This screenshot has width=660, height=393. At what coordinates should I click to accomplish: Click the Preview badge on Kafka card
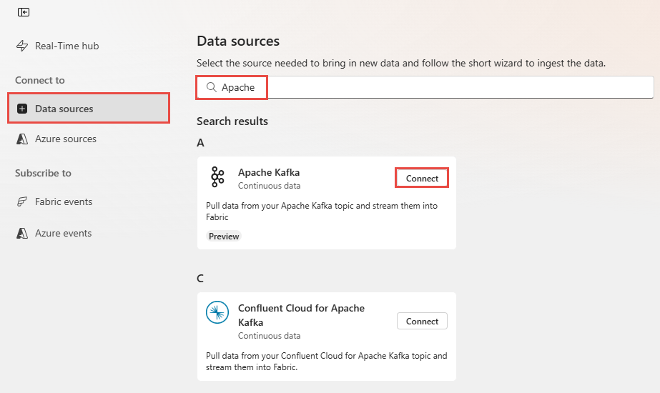click(x=224, y=236)
